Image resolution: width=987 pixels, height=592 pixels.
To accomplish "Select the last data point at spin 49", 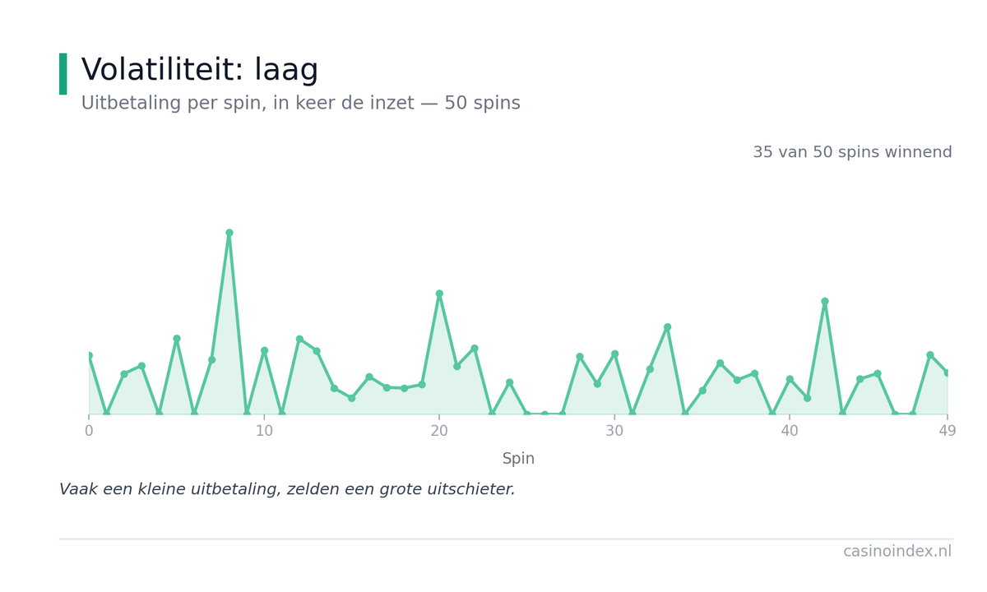I will pos(947,373).
